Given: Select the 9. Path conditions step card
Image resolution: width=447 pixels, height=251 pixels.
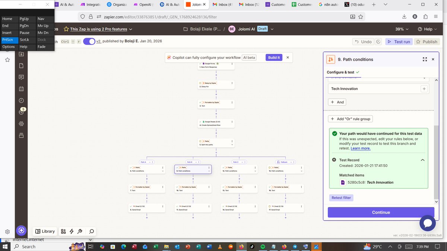Looking at the screenshot, I should [x=193, y=169].
